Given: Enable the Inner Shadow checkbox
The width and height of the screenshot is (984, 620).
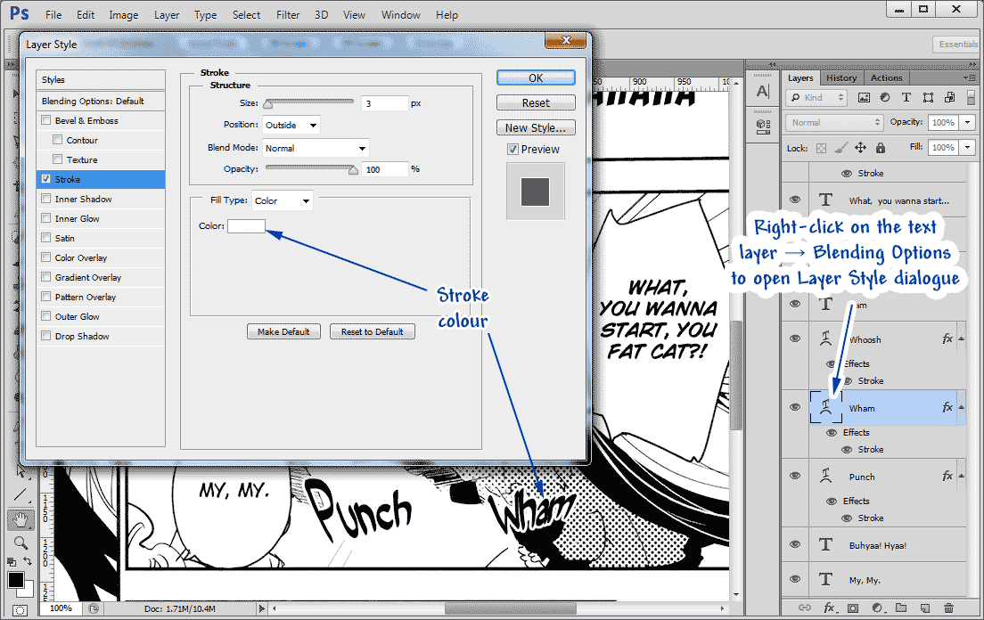Looking at the screenshot, I should (45, 199).
